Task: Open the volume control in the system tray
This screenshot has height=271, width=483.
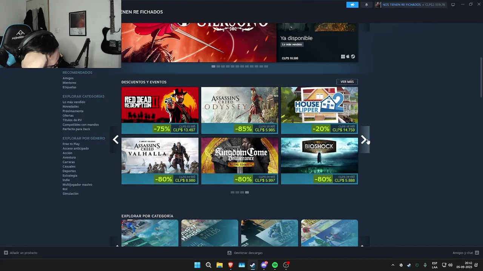Action: pos(450,265)
